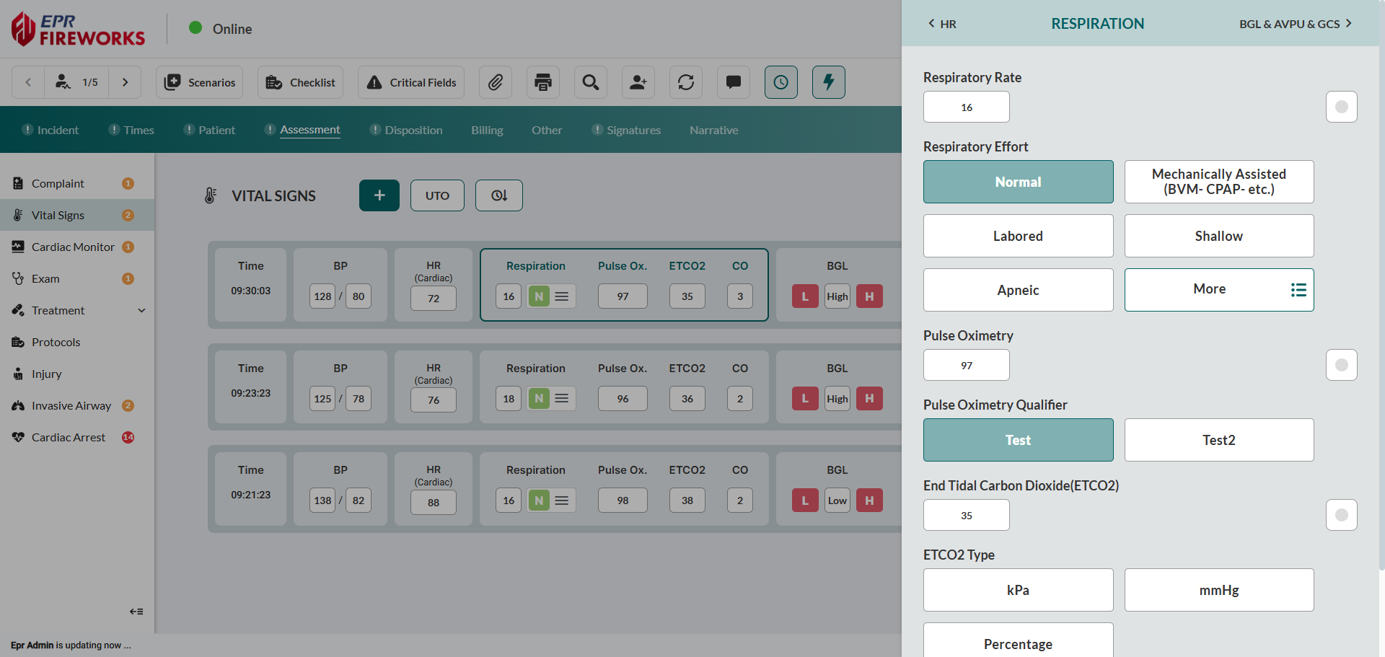The image size is (1385, 657).
Task: Go to next BGL & AVPU & GCS panel
Action: 1295,24
